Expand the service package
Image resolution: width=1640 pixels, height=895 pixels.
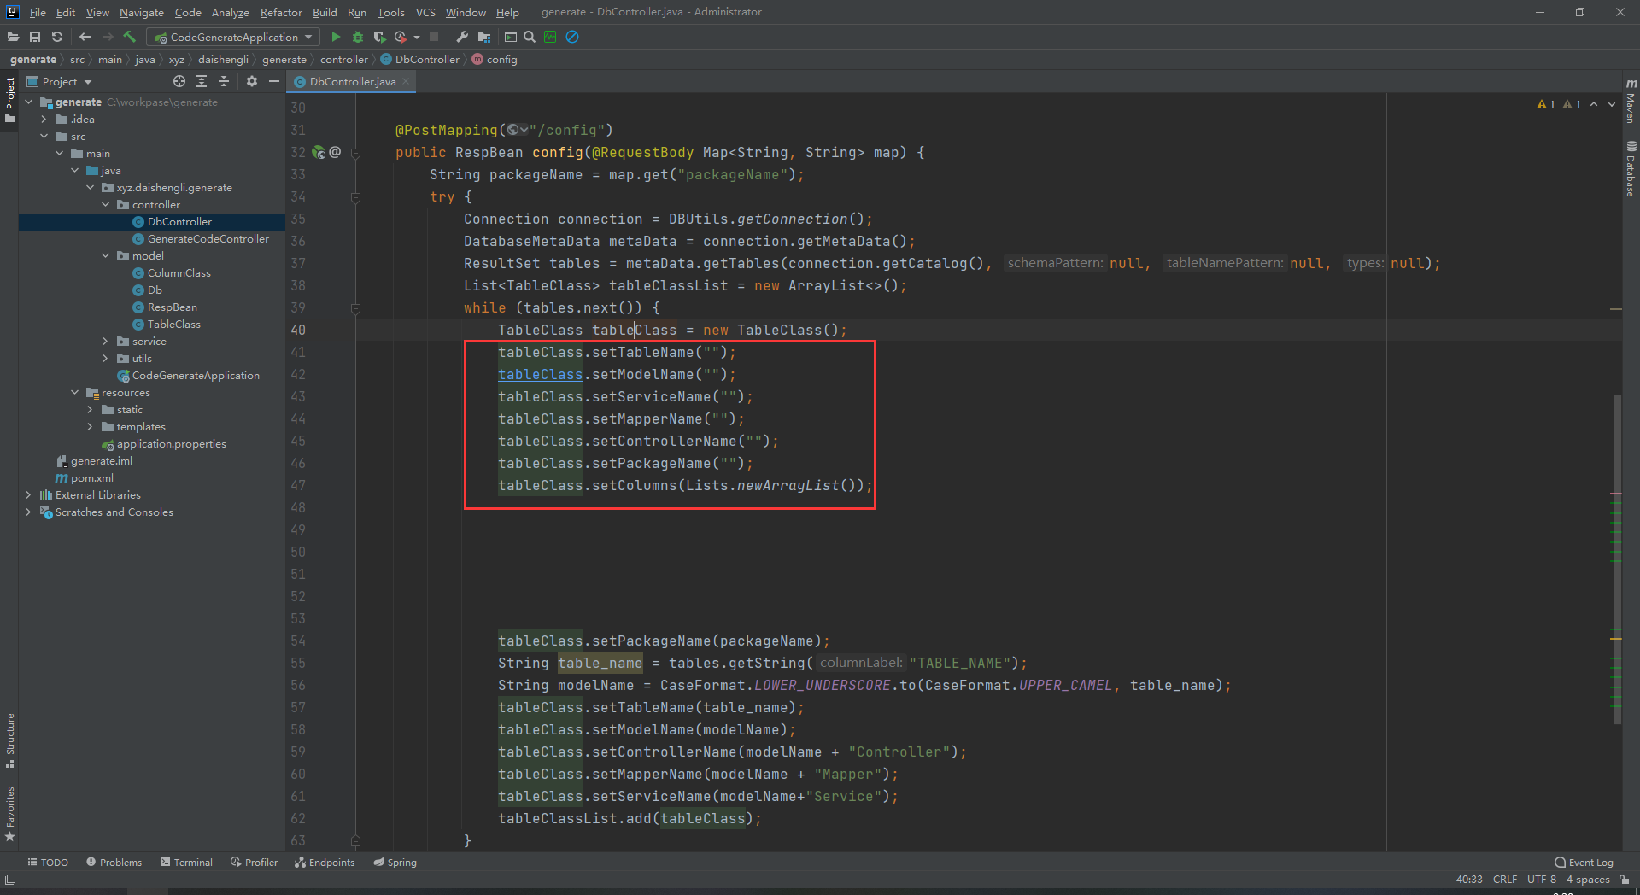(106, 341)
